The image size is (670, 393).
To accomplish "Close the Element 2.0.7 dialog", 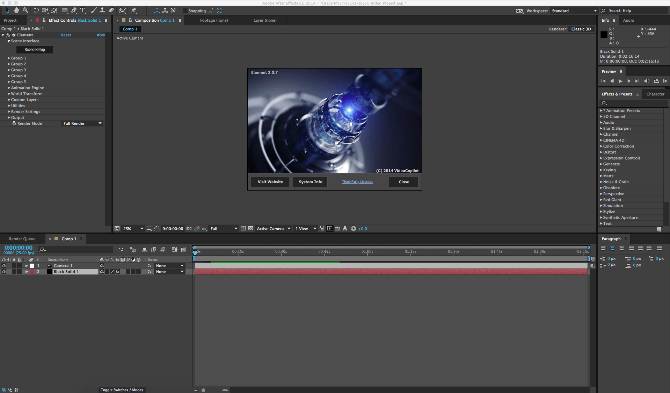I will click(x=404, y=182).
